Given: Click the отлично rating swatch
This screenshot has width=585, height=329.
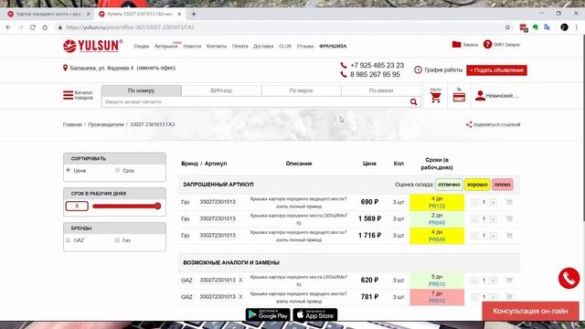Looking at the screenshot, I should point(449,185).
